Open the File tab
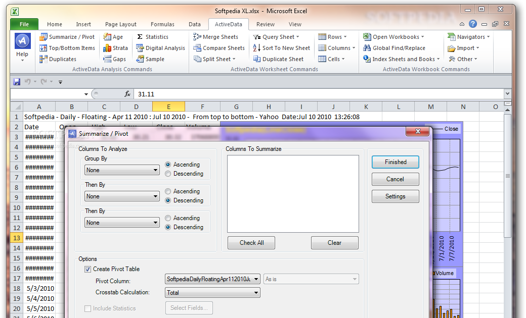The height and width of the screenshot is (318, 526). [24, 24]
